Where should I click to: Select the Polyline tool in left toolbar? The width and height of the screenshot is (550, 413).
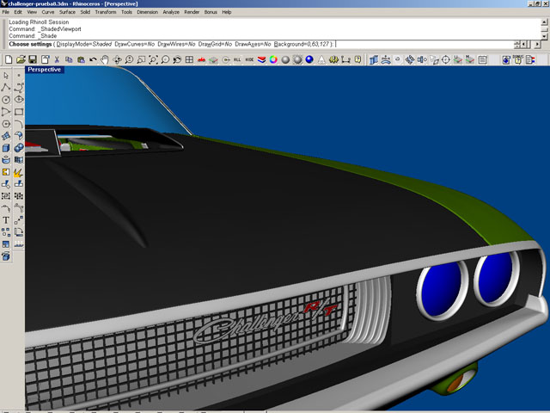coord(6,88)
